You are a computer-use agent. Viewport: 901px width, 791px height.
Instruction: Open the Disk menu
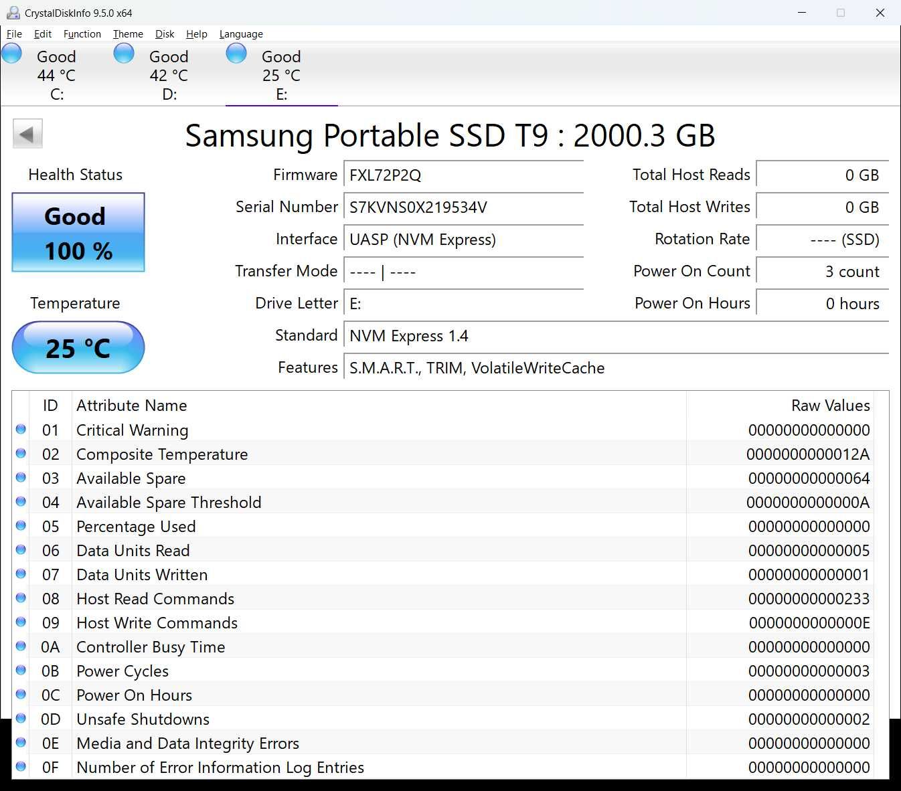point(165,34)
